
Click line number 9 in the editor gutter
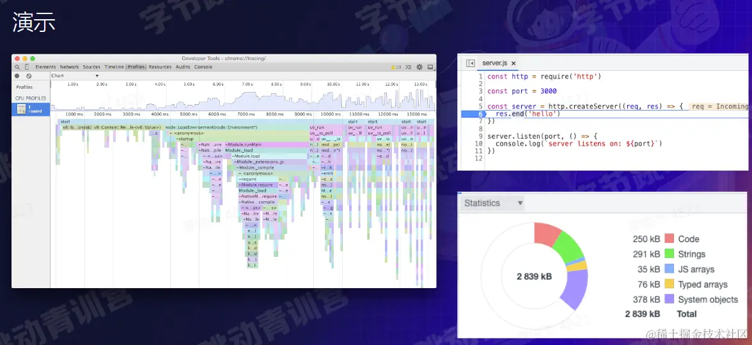click(480, 136)
